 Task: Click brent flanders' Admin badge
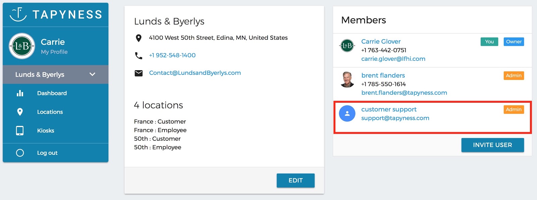(x=514, y=76)
